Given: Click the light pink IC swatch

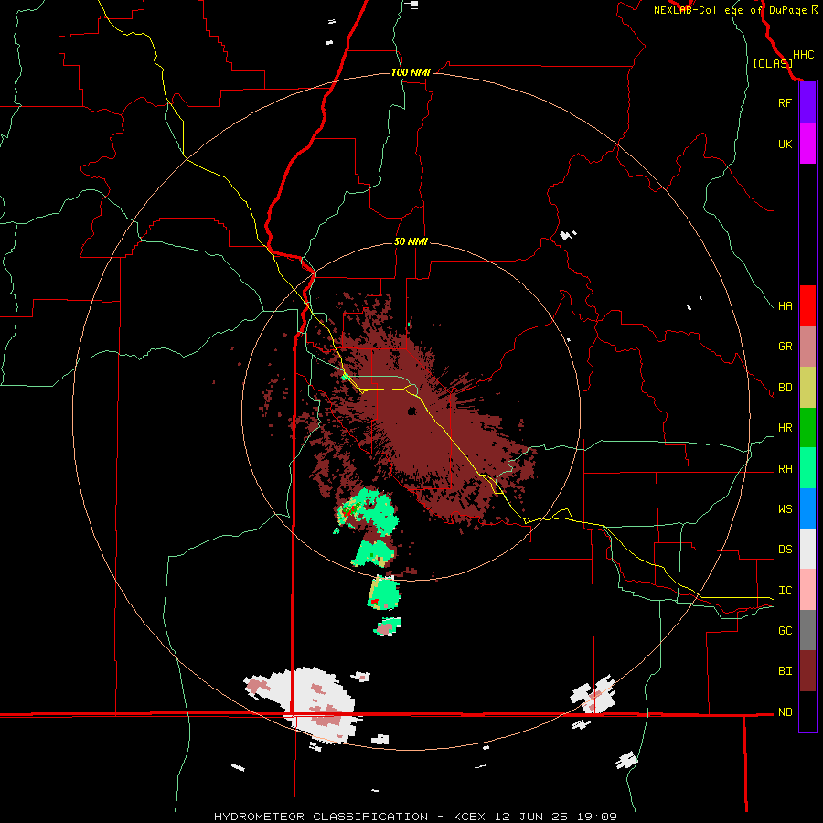Looking at the screenshot, I should pyautogui.click(x=807, y=590).
